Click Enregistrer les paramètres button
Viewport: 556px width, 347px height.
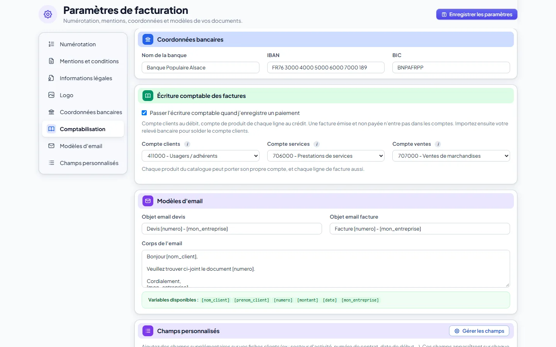(477, 14)
